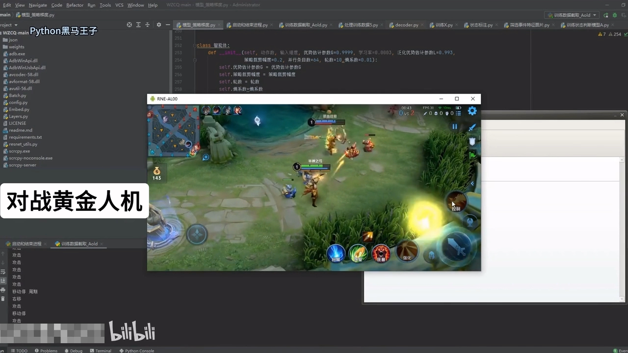The width and height of the screenshot is (628, 353).
Task: Open the Code menu
Action: [x=57, y=5]
